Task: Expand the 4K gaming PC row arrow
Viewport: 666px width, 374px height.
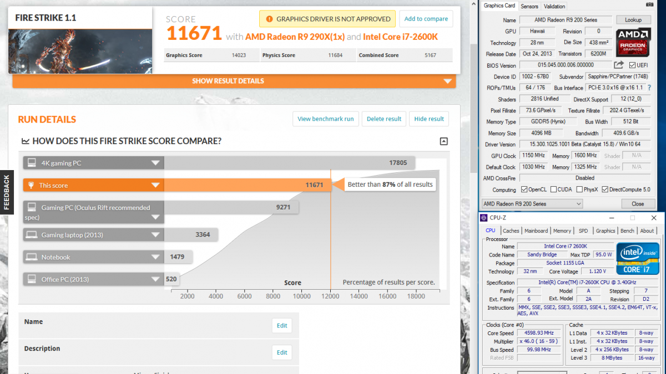Action: coord(155,163)
